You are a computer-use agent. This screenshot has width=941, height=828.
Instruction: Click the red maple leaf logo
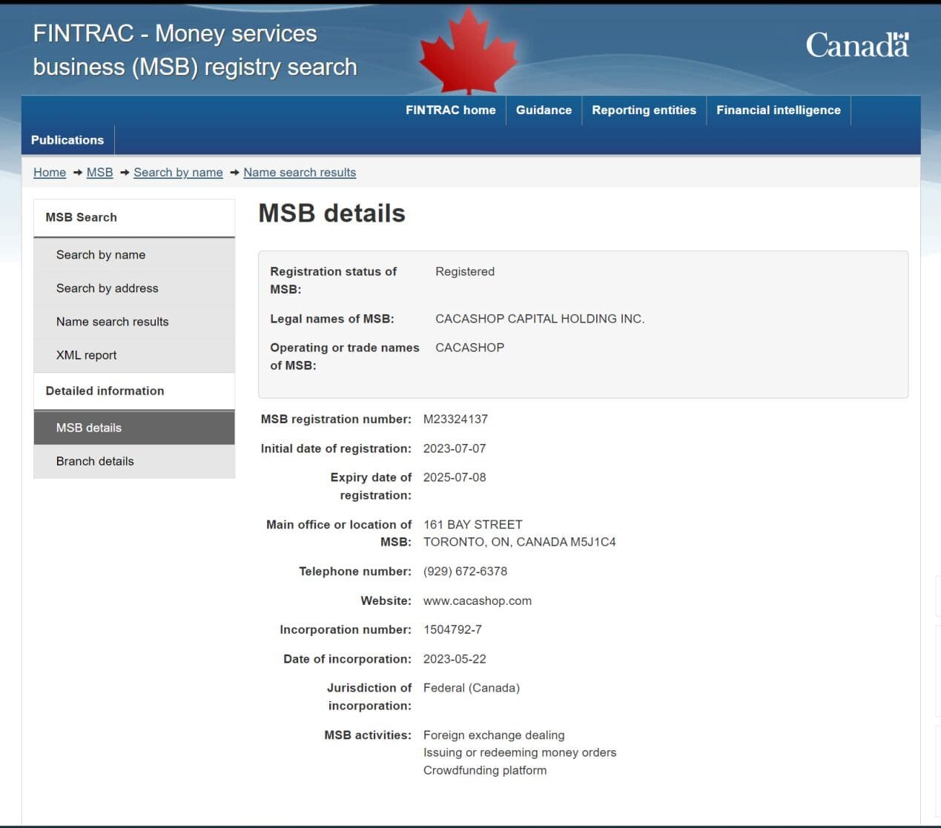click(469, 51)
